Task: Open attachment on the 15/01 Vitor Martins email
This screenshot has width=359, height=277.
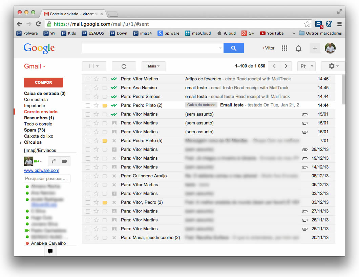Action: point(304,114)
